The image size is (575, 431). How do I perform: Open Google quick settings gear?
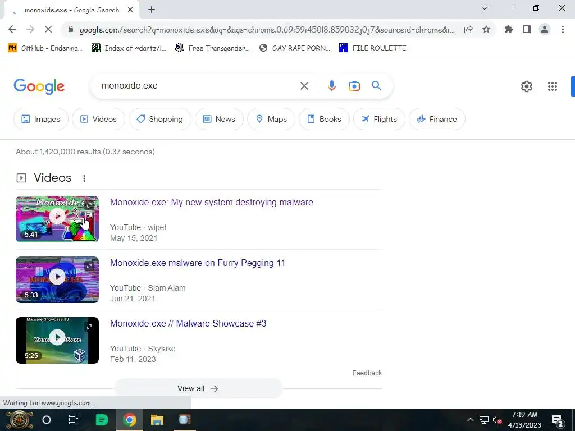coord(527,86)
